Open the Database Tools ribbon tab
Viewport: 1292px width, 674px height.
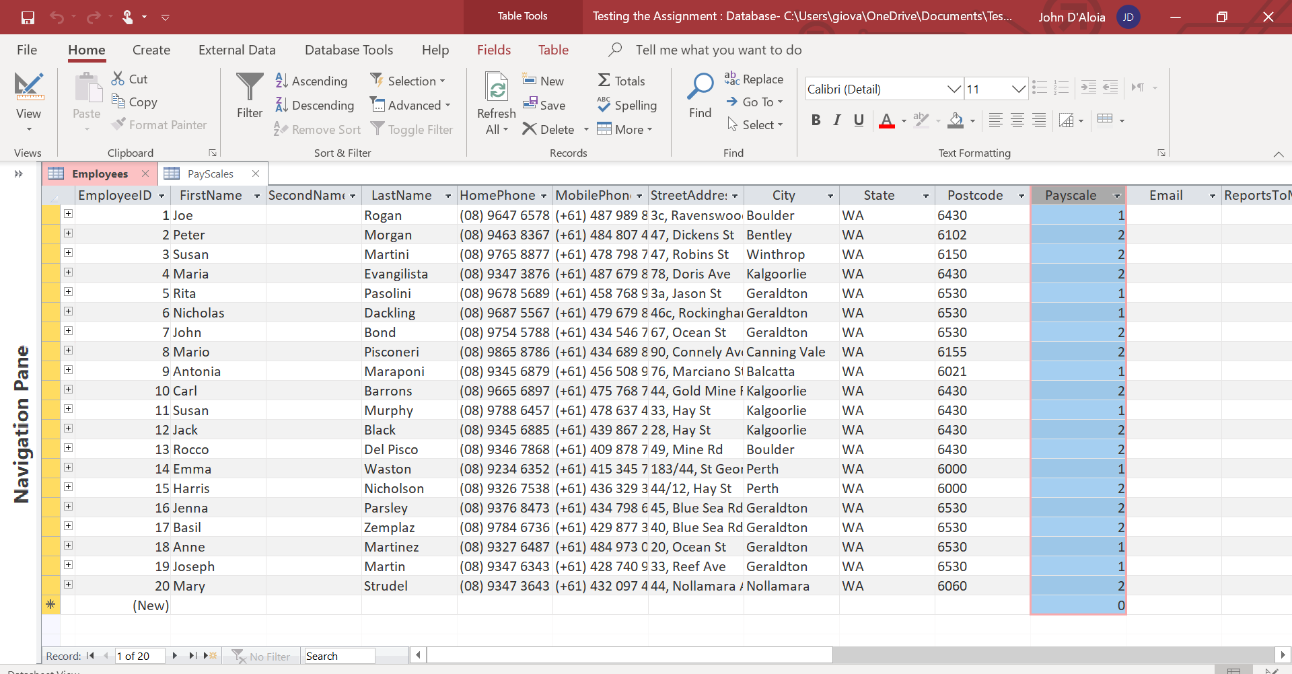tap(349, 50)
